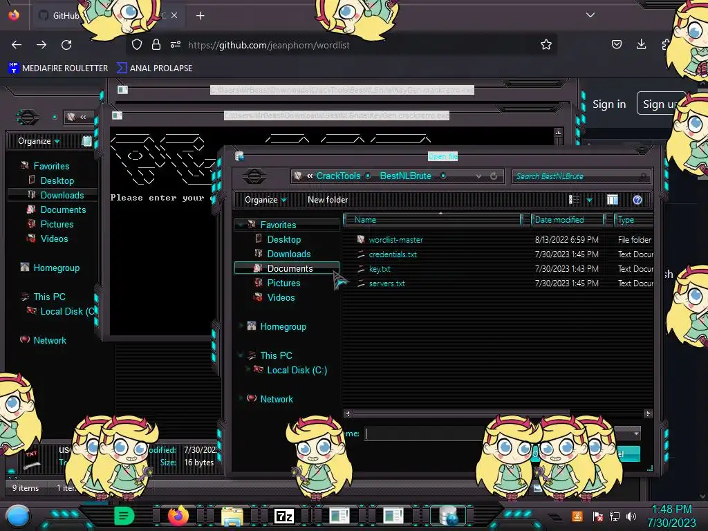
Task: Collapse Favorites in the dialog tree
Action: tap(241, 225)
